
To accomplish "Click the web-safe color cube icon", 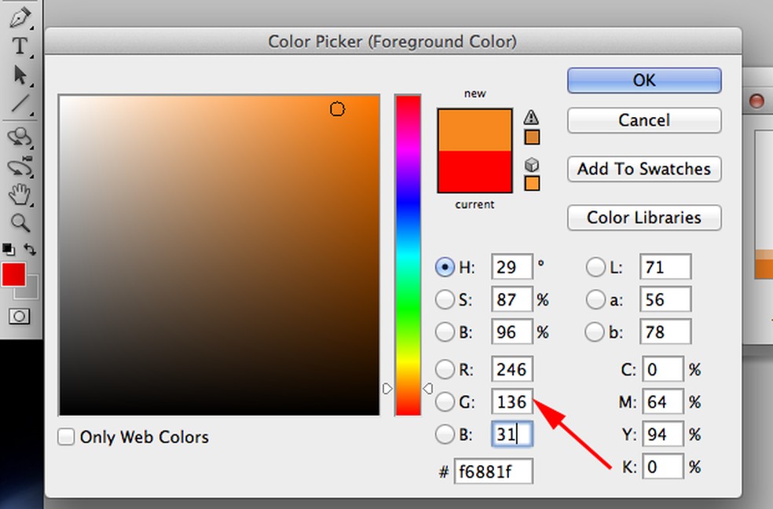I will (x=532, y=164).
